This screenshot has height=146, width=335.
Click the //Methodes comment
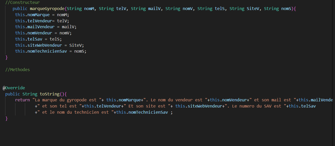coord(17,70)
